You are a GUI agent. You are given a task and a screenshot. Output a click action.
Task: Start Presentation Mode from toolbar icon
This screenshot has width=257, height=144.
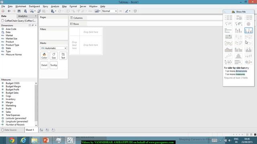(135, 11)
